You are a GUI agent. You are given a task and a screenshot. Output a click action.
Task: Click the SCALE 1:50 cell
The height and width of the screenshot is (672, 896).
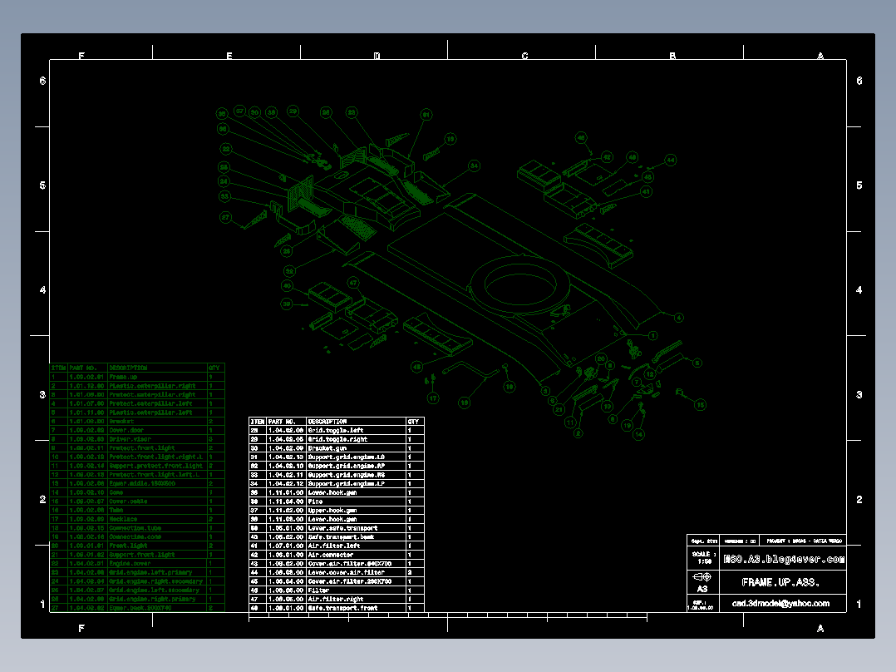click(705, 558)
